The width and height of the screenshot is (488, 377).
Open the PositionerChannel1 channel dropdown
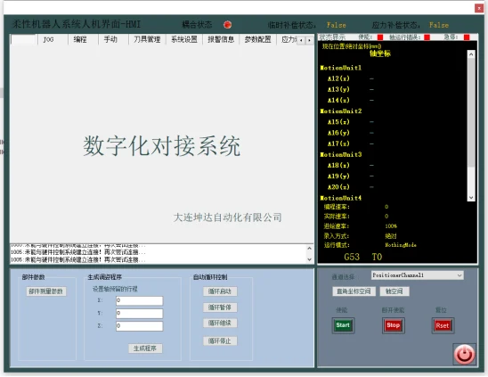click(418, 275)
